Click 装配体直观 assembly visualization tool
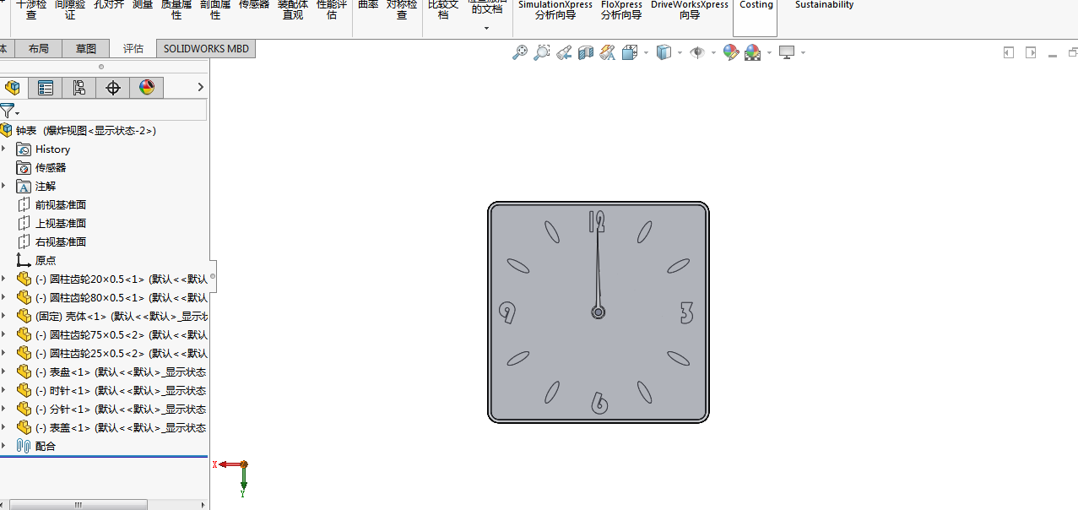 coord(293,9)
